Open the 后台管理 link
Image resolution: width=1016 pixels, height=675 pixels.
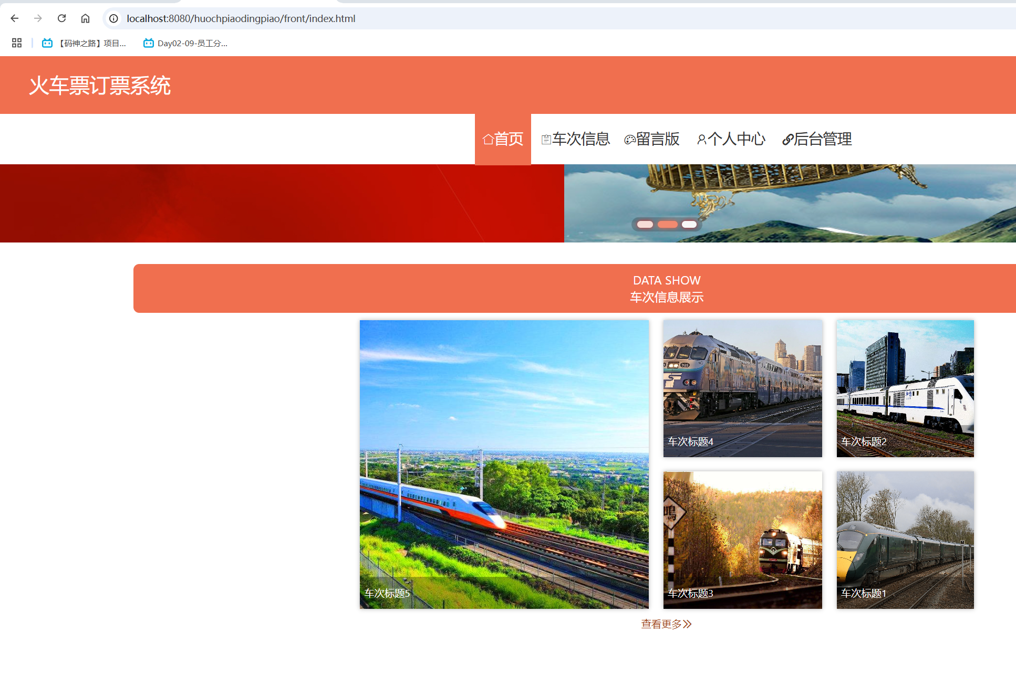point(817,139)
